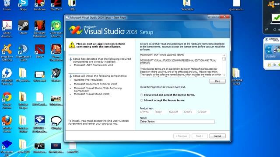
Task: Click 'Runtime Pre-requisites' component item
Action: pyautogui.click(x=88, y=80)
